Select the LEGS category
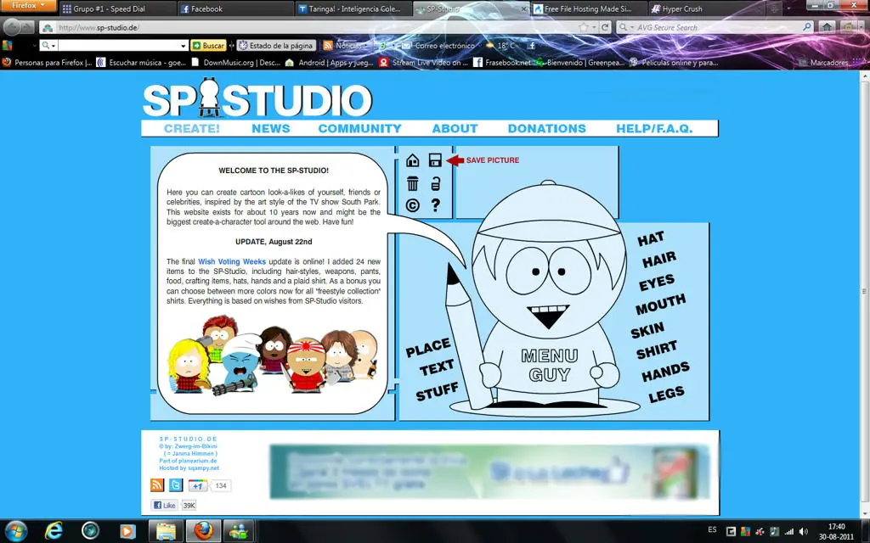Screen dimensions: 870x543 coord(666,394)
